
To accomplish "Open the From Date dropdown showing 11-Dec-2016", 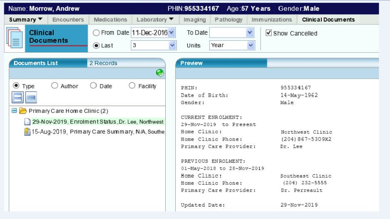I will (171, 32).
